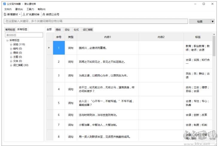Image resolution: width=218 pixels, height=146 pixels.
Task: Select the 词组 (119) tree item
Action: (x=19, y=44)
